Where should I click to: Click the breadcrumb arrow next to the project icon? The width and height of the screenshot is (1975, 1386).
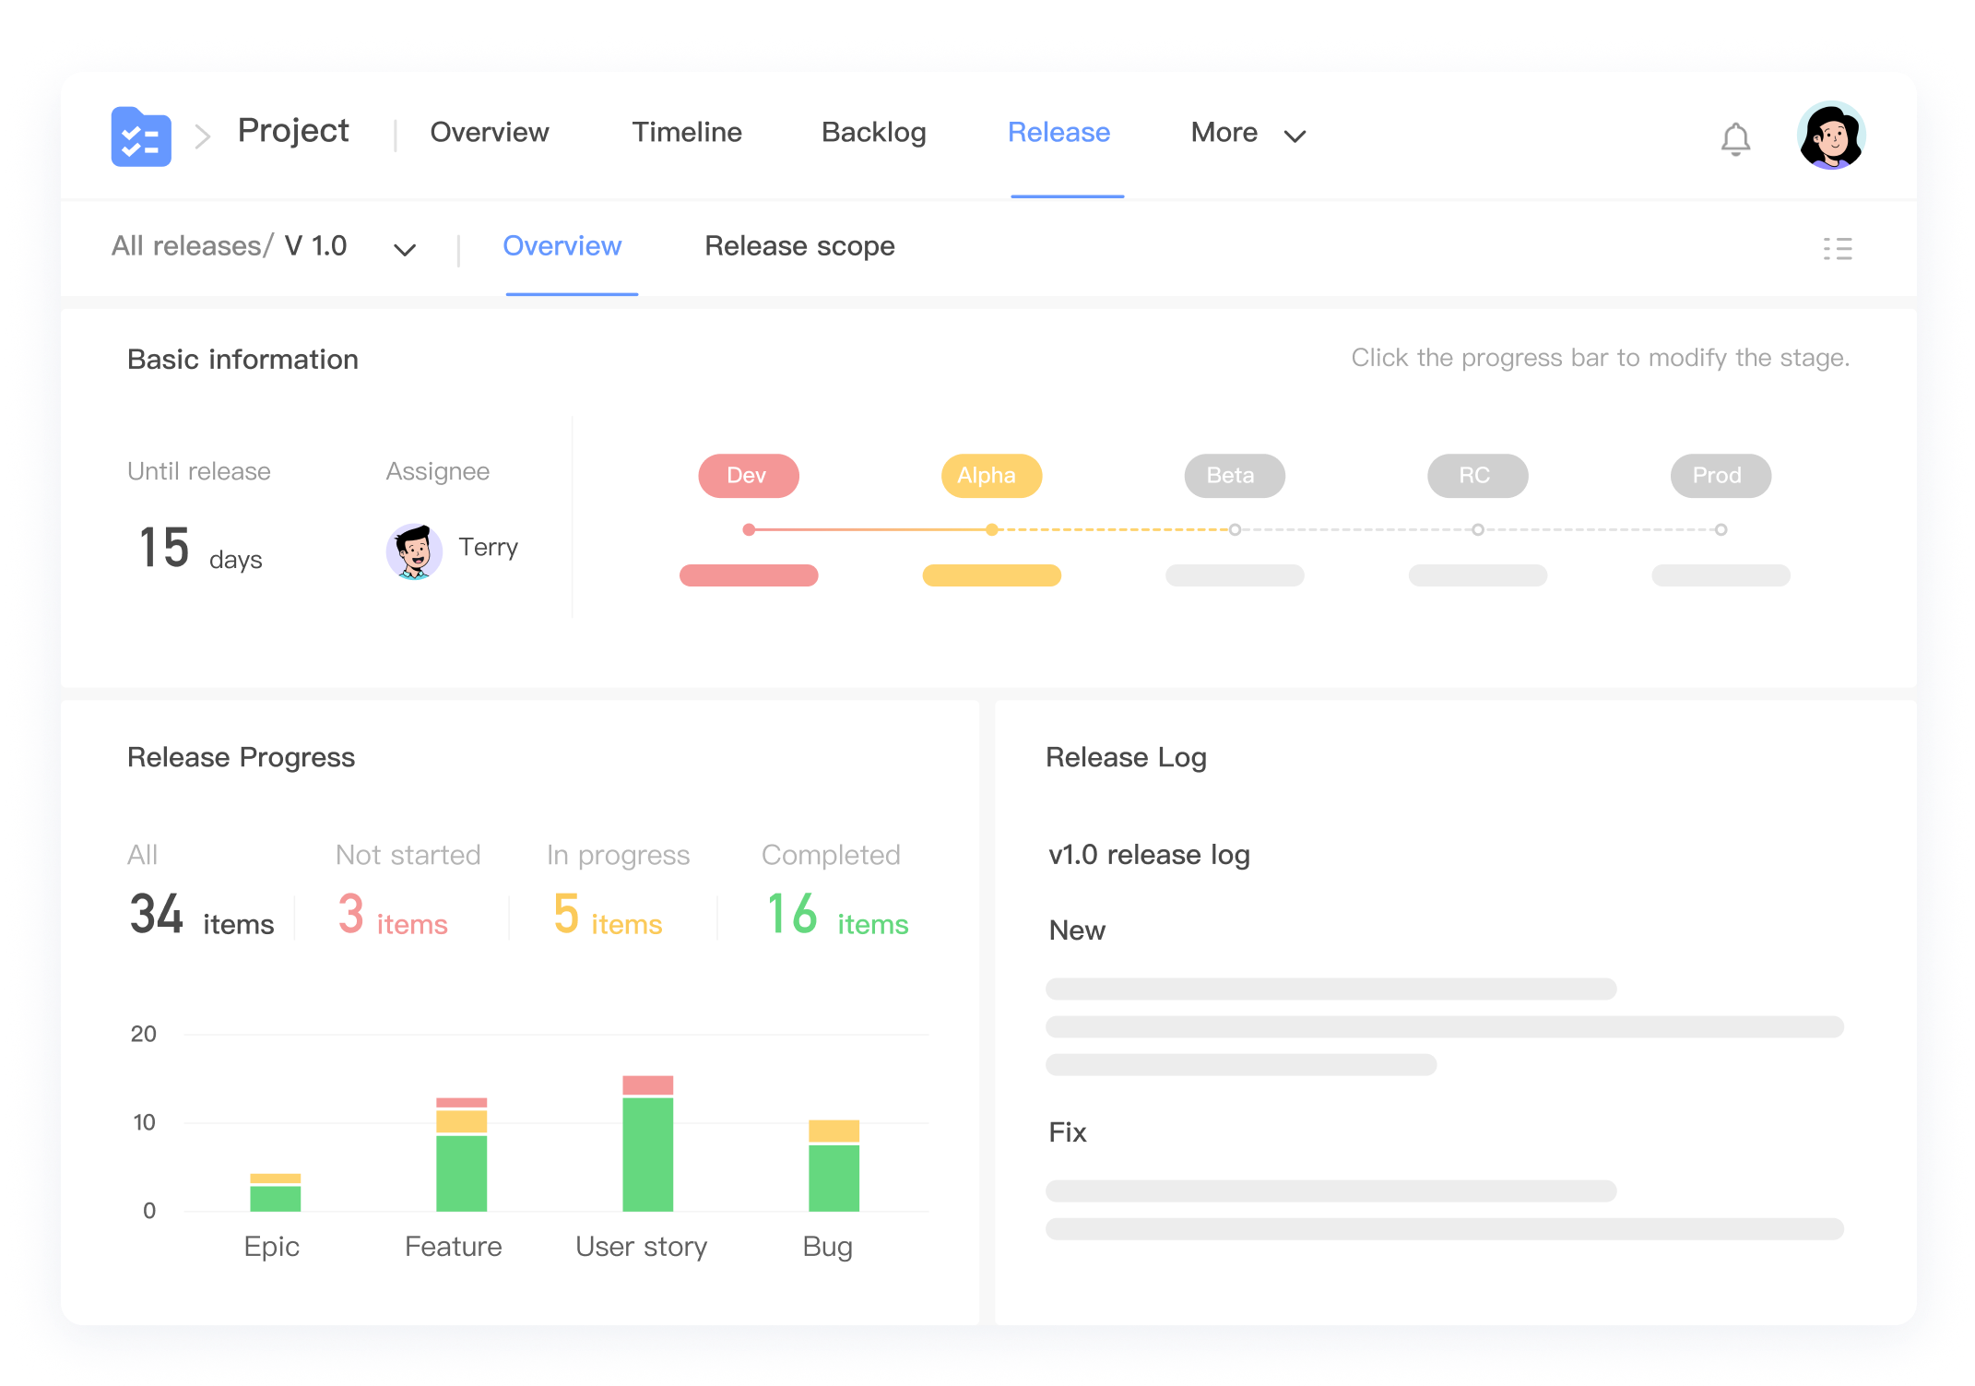pyautogui.click(x=201, y=136)
